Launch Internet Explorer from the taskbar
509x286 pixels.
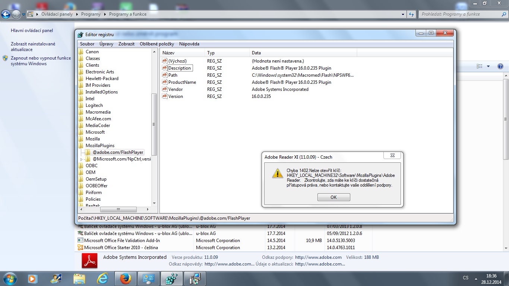point(102,279)
